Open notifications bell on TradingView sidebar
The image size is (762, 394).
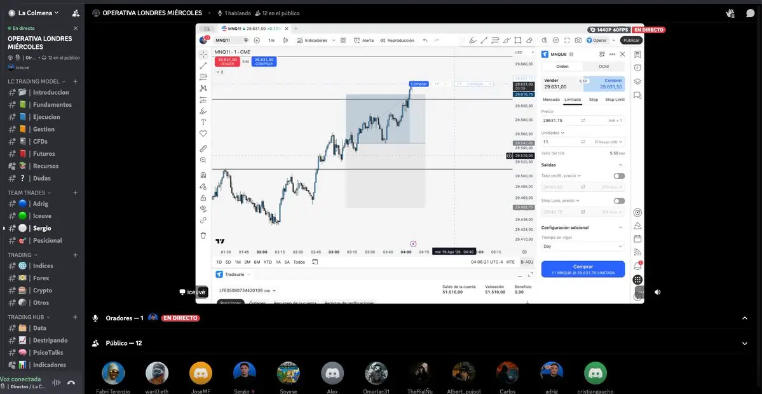click(x=637, y=266)
